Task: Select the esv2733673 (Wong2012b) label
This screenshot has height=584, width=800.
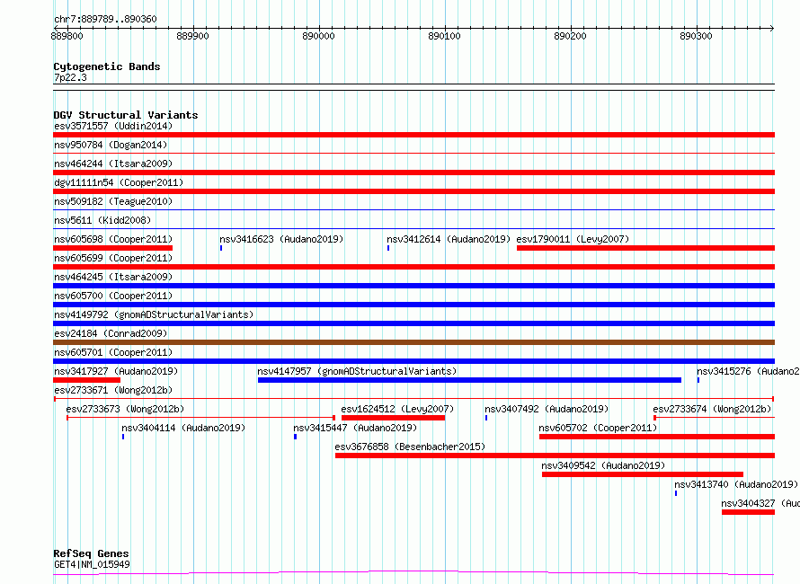Action: [x=125, y=409]
